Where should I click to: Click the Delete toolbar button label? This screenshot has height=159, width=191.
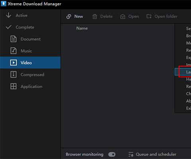pyautogui.click(x=107, y=16)
